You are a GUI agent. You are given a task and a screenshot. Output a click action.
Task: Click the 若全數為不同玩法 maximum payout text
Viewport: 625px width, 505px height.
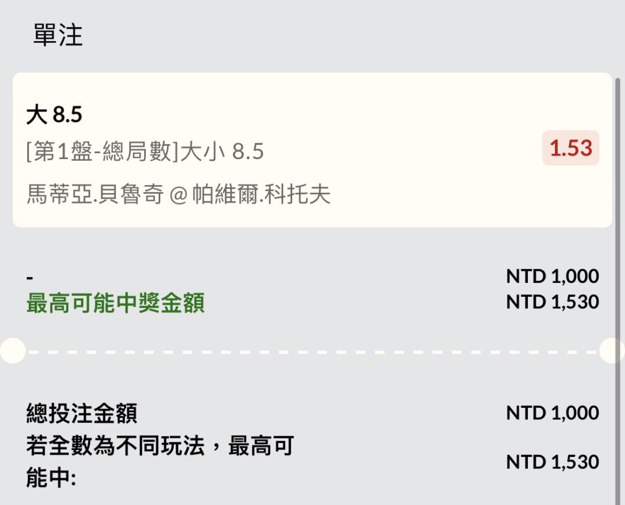tap(160, 445)
